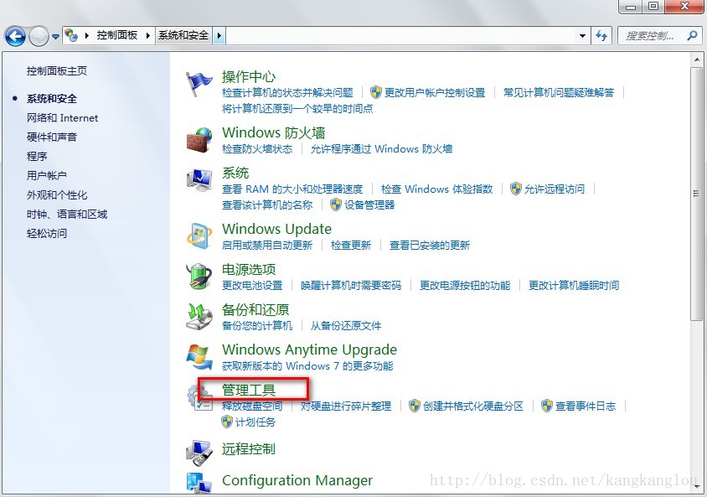Open 查看 RAM 的大小和处理器速度 link
Viewport: 707px width, 497px height.
292,189
